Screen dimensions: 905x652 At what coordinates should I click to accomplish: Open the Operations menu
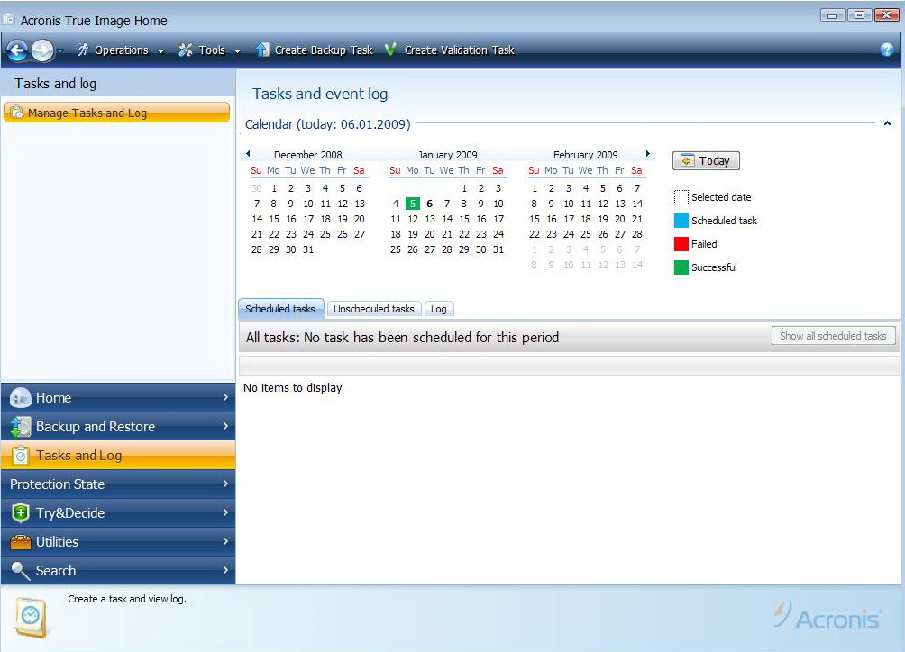click(121, 50)
